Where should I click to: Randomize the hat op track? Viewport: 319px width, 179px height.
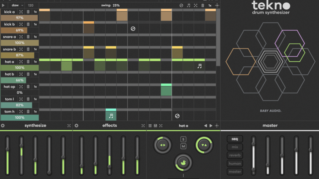21,87
